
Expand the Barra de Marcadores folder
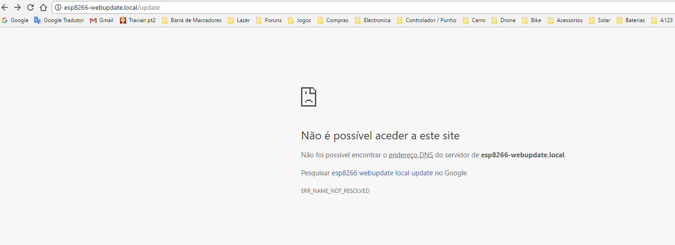[x=192, y=20]
